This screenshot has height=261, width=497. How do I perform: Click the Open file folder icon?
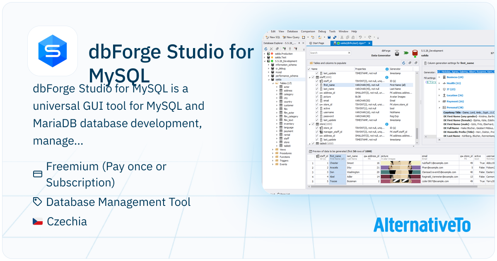320,37
